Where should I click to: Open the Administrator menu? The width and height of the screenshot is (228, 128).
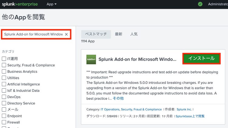[218, 4]
